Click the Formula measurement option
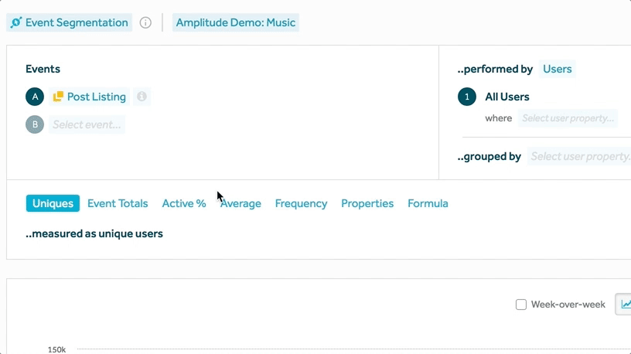The width and height of the screenshot is (631, 354). (x=428, y=203)
